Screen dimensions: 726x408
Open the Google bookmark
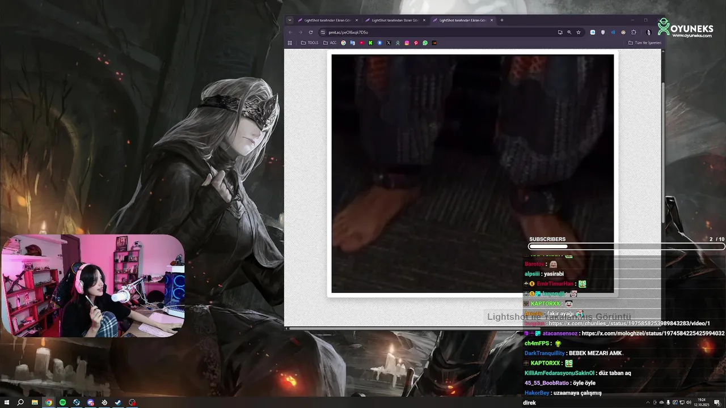click(x=343, y=43)
